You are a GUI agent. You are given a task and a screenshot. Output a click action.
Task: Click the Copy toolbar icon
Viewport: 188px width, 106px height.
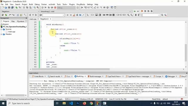click(x=27, y=8)
